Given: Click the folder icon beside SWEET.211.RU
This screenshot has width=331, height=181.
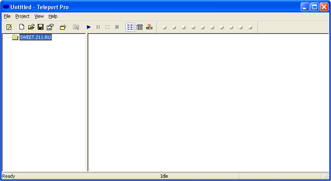Looking at the screenshot, I should point(15,38).
